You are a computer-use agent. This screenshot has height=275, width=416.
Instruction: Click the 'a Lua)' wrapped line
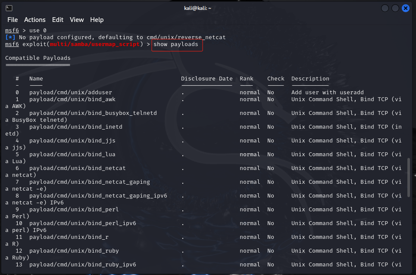(x=16, y=161)
